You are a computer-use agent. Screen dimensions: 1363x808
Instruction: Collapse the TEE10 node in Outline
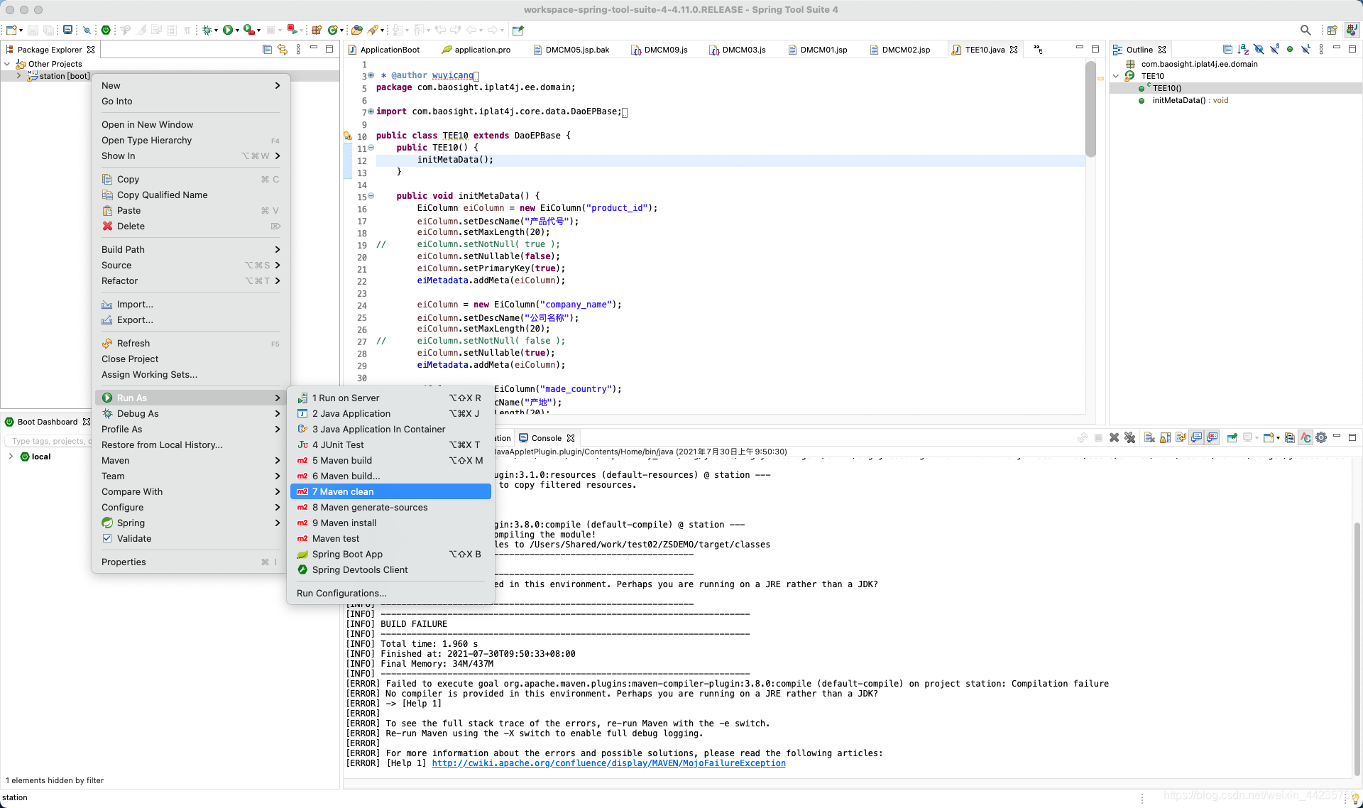click(1116, 76)
